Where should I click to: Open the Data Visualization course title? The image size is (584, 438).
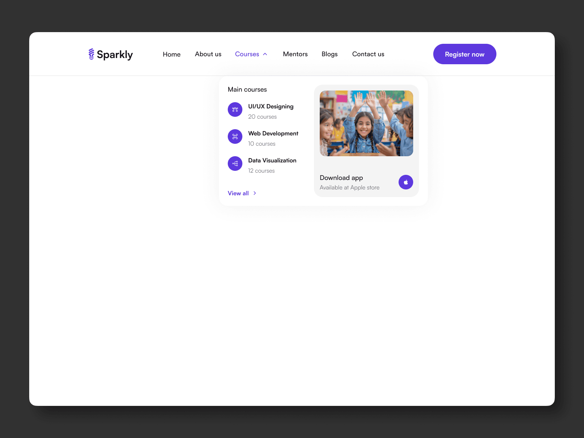click(x=272, y=160)
